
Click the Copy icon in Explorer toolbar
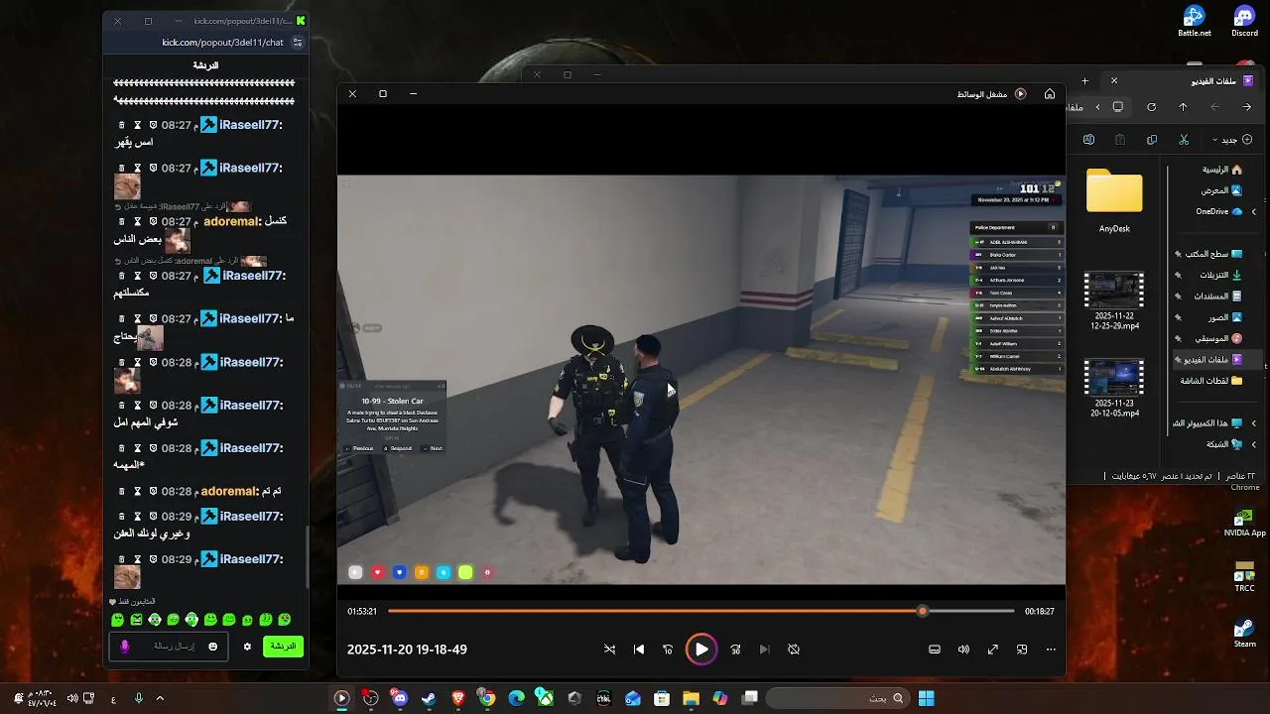(x=1152, y=140)
